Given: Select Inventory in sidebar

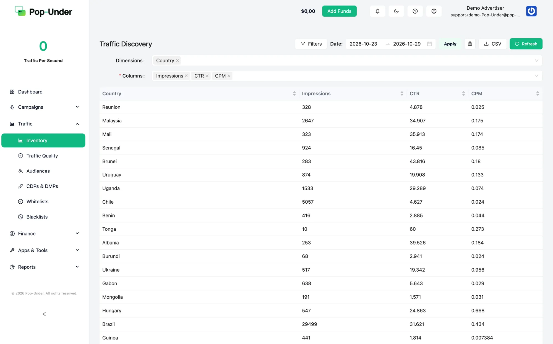Looking at the screenshot, I should click(x=43, y=140).
